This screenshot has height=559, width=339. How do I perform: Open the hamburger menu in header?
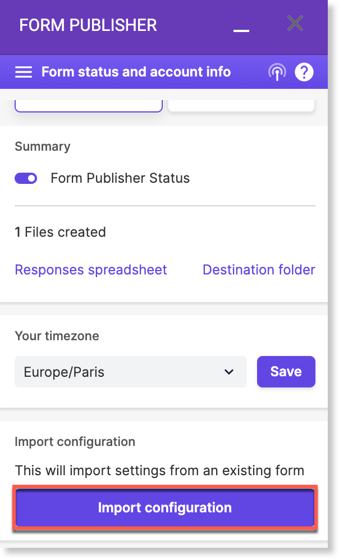[24, 72]
